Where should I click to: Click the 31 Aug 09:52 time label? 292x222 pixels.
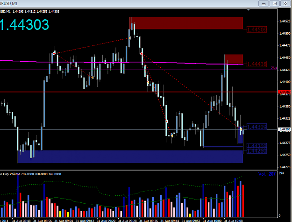[191, 221]
